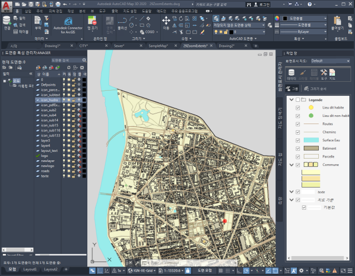Open the Data icon in task pane
This screenshot has width=355, height=276.
pyautogui.click(x=292, y=73)
